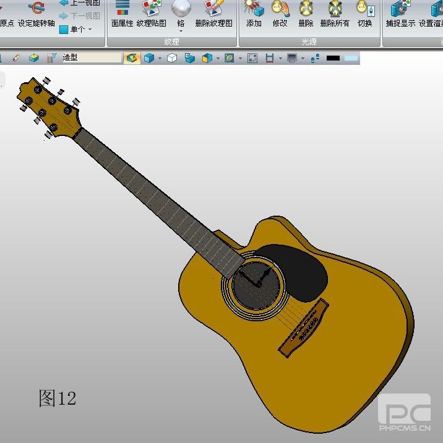Viewport: 443px width, 443px height.
Task: Click the 设定旋转轴 rotation axis icon
Action: [x=37, y=12]
